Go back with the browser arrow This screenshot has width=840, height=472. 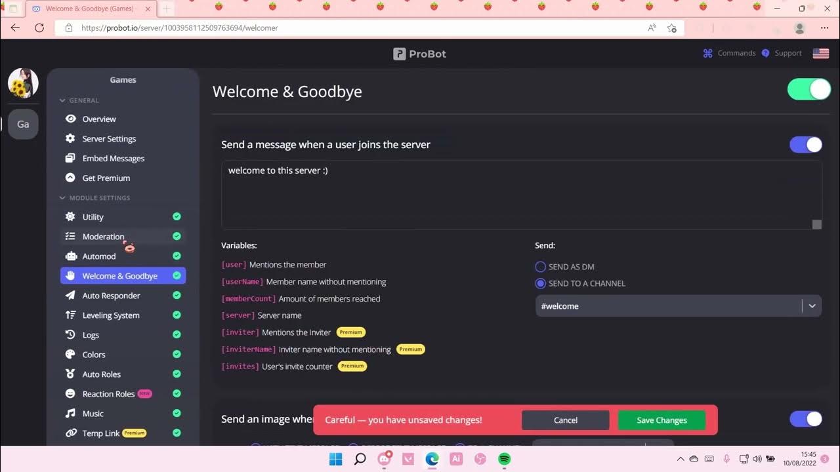point(15,28)
